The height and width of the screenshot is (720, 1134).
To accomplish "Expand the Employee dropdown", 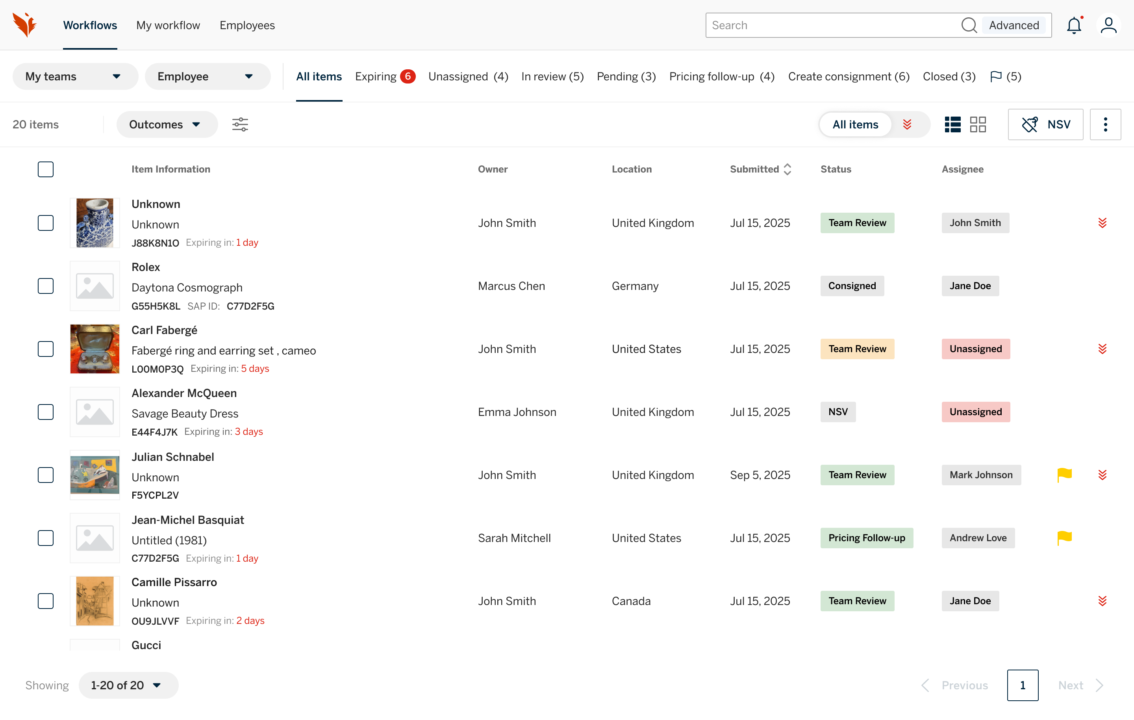I will tap(208, 76).
